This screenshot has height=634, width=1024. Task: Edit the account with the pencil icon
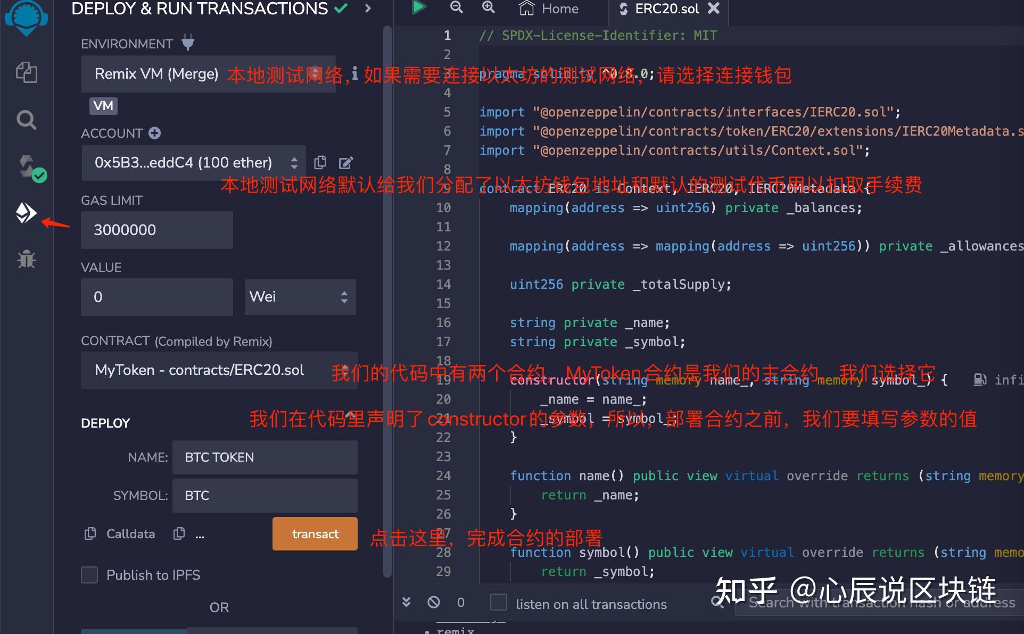[x=346, y=162]
